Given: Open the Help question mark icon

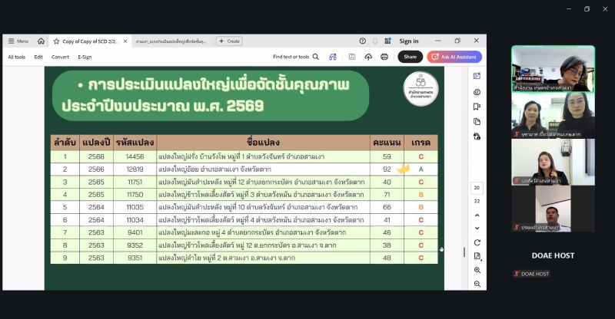Looking at the screenshot, I should [x=362, y=41].
